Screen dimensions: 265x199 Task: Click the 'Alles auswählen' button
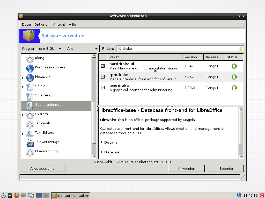pos(43,168)
